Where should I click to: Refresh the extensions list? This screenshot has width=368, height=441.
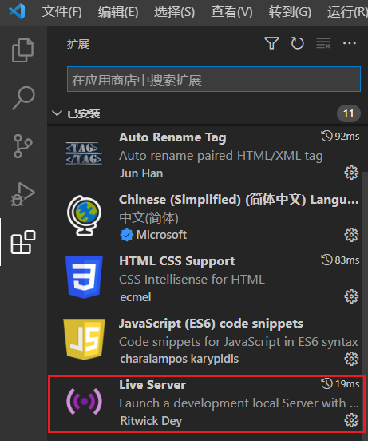[x=298, y=43]
